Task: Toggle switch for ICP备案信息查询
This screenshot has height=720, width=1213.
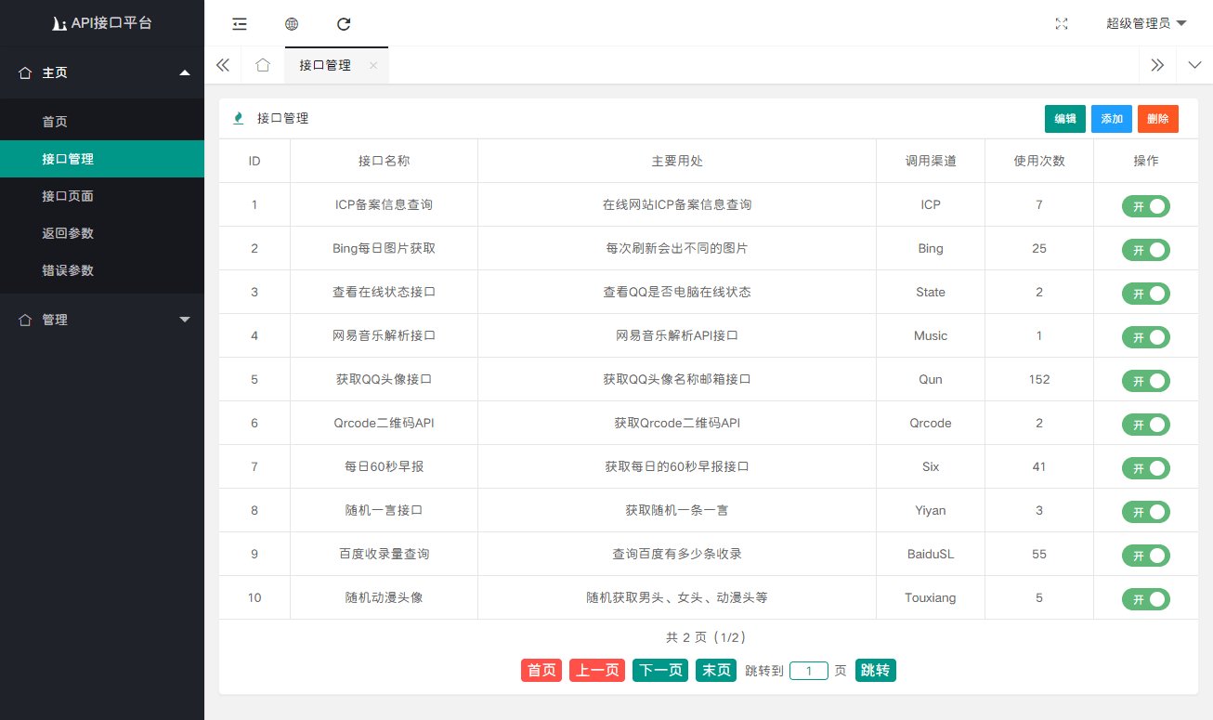Action: [x=1145, y=206]
